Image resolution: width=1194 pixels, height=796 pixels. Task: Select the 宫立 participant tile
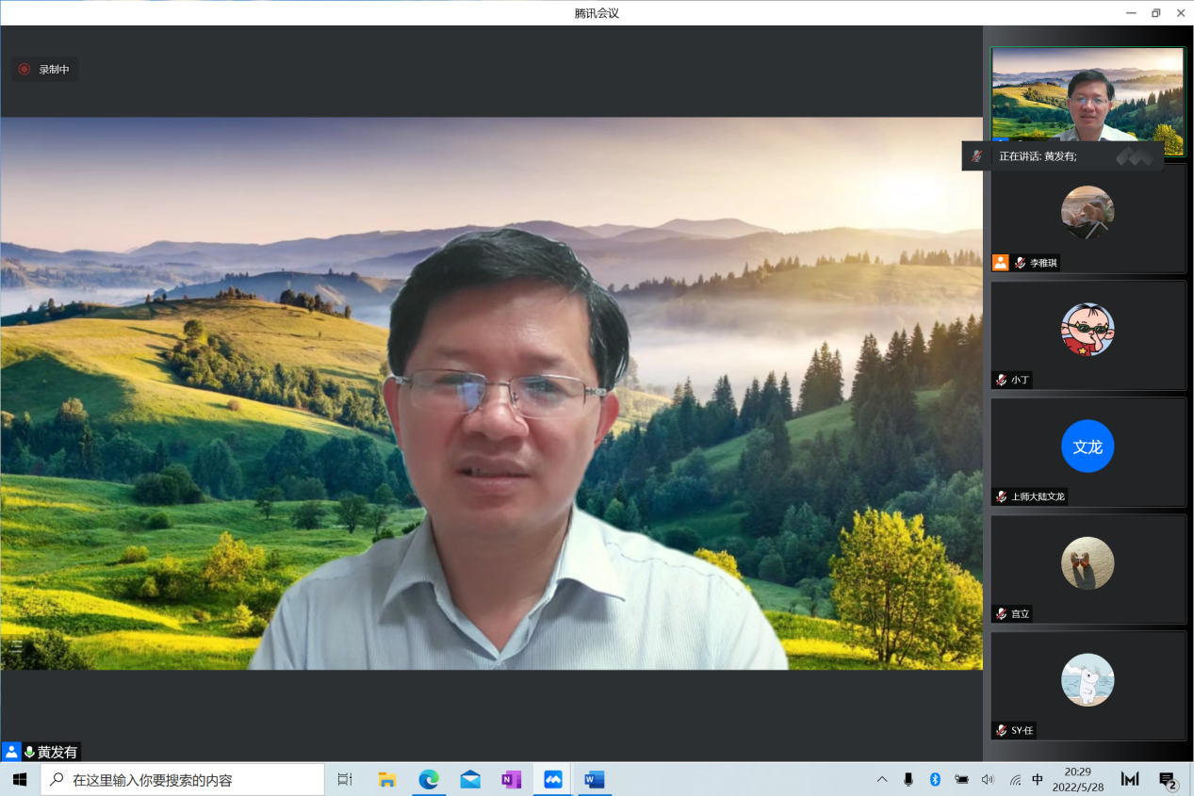point(1088,568)
